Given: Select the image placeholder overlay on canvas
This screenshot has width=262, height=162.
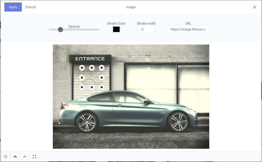Looking at the screenshot, I should click(92, 78).
